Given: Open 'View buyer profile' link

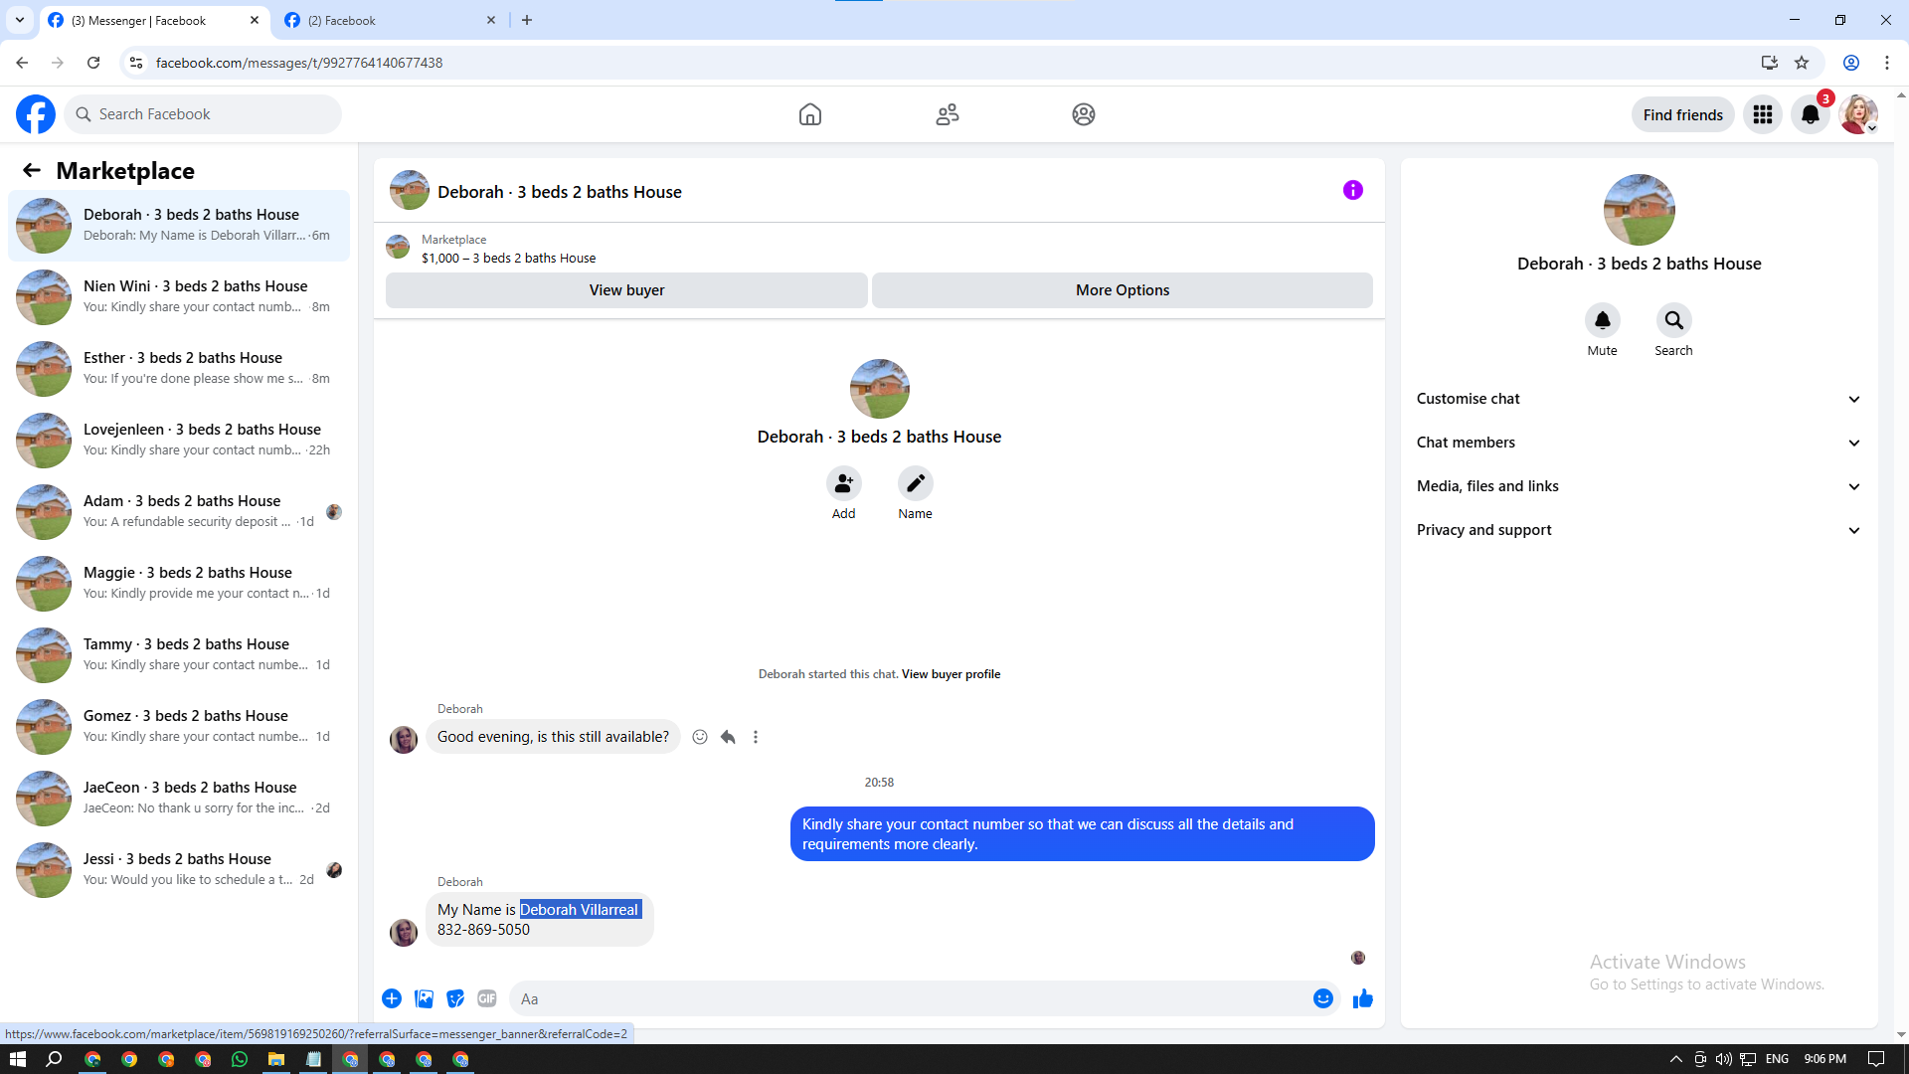Looking at the screenshot, I should (x=951, y=674).
